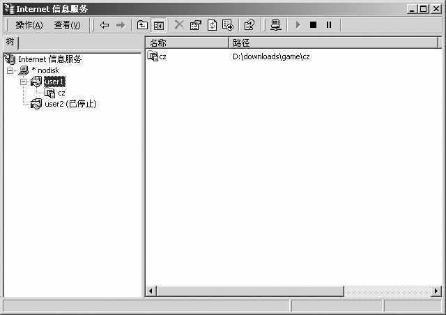Click the Export List toolbar icon
This screenshot has width=446, height=315.
click(x=227, y=25)
